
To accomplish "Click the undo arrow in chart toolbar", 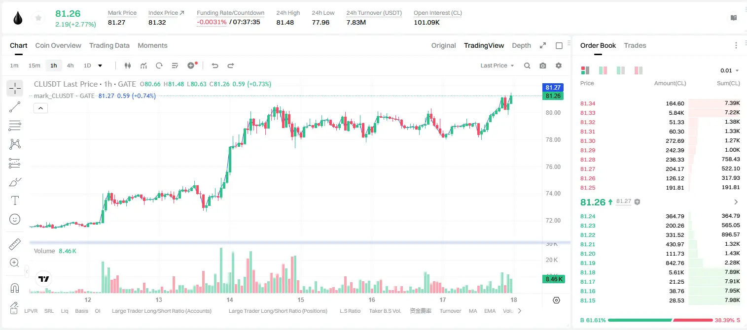I will pos(215,66).
